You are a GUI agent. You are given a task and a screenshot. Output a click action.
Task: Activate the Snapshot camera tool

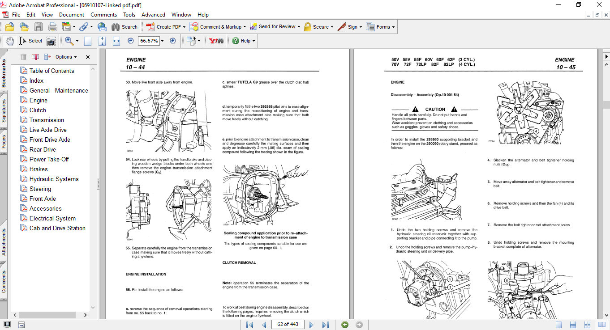pos(51,41)
